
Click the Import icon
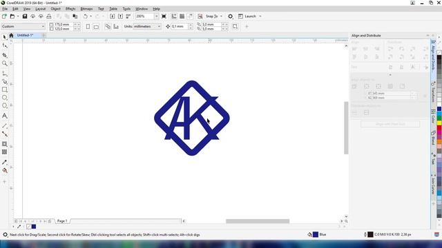(x=112, y=17)
